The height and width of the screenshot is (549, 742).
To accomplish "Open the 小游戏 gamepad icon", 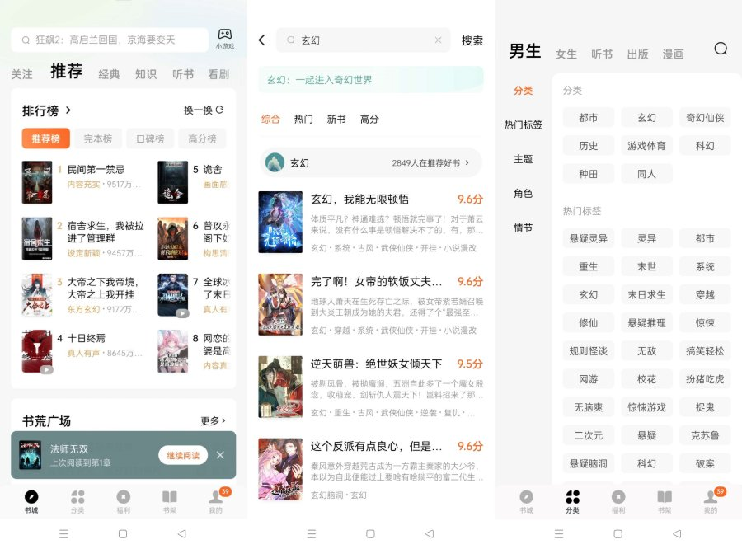I will point(224,35).
